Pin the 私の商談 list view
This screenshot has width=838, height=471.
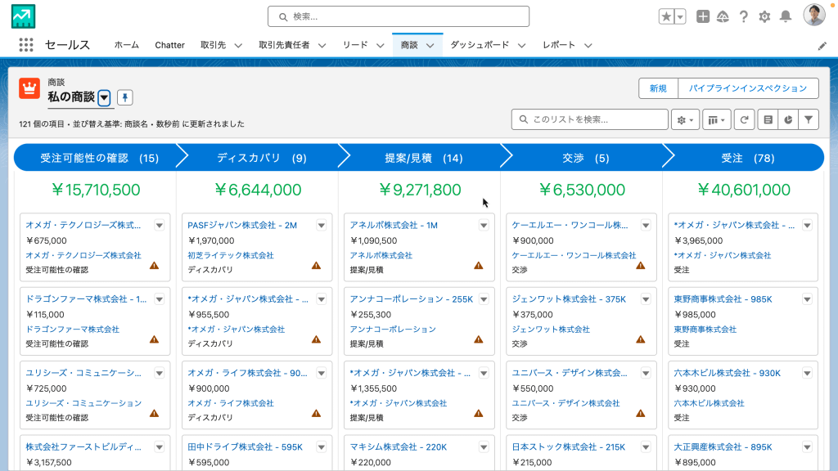pyautogui.click(x=125, y=97)
